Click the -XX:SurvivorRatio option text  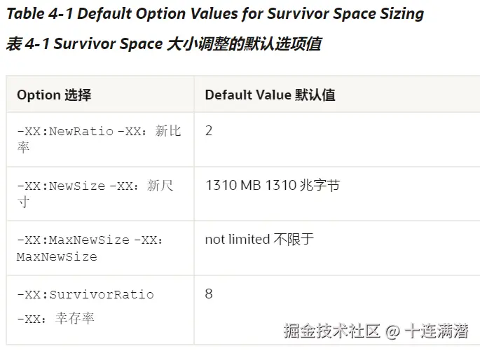coord(85,294)
